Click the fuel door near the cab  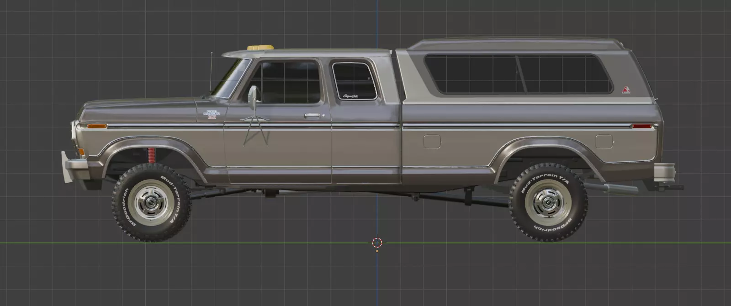click(432, 141)
